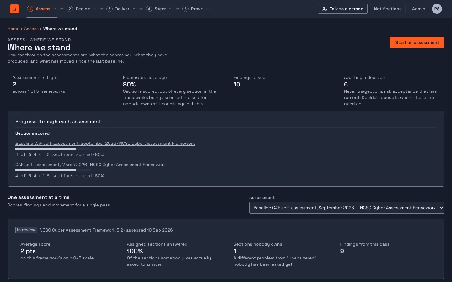Click the 'Where we stand' breadcrumb text

point(60,29)
